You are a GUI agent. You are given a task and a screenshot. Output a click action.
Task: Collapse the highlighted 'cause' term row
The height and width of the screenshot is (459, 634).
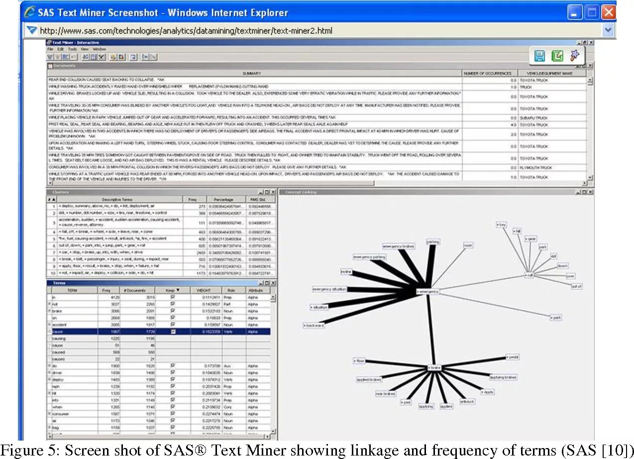49,332
